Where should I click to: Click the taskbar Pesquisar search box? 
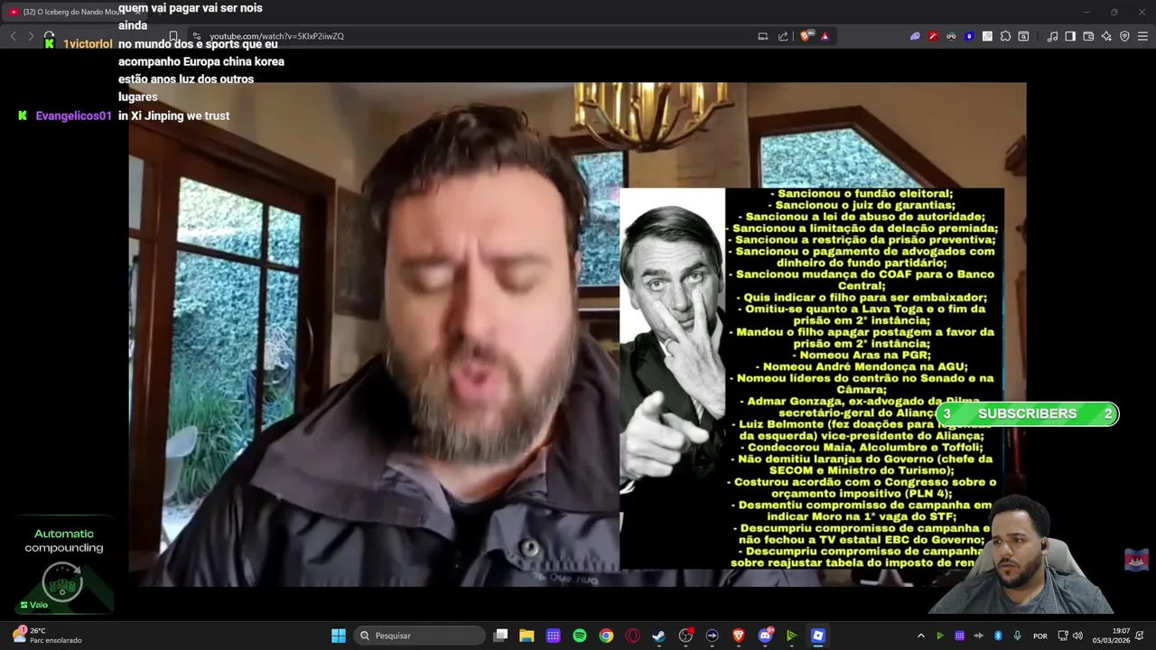(420, 636)
